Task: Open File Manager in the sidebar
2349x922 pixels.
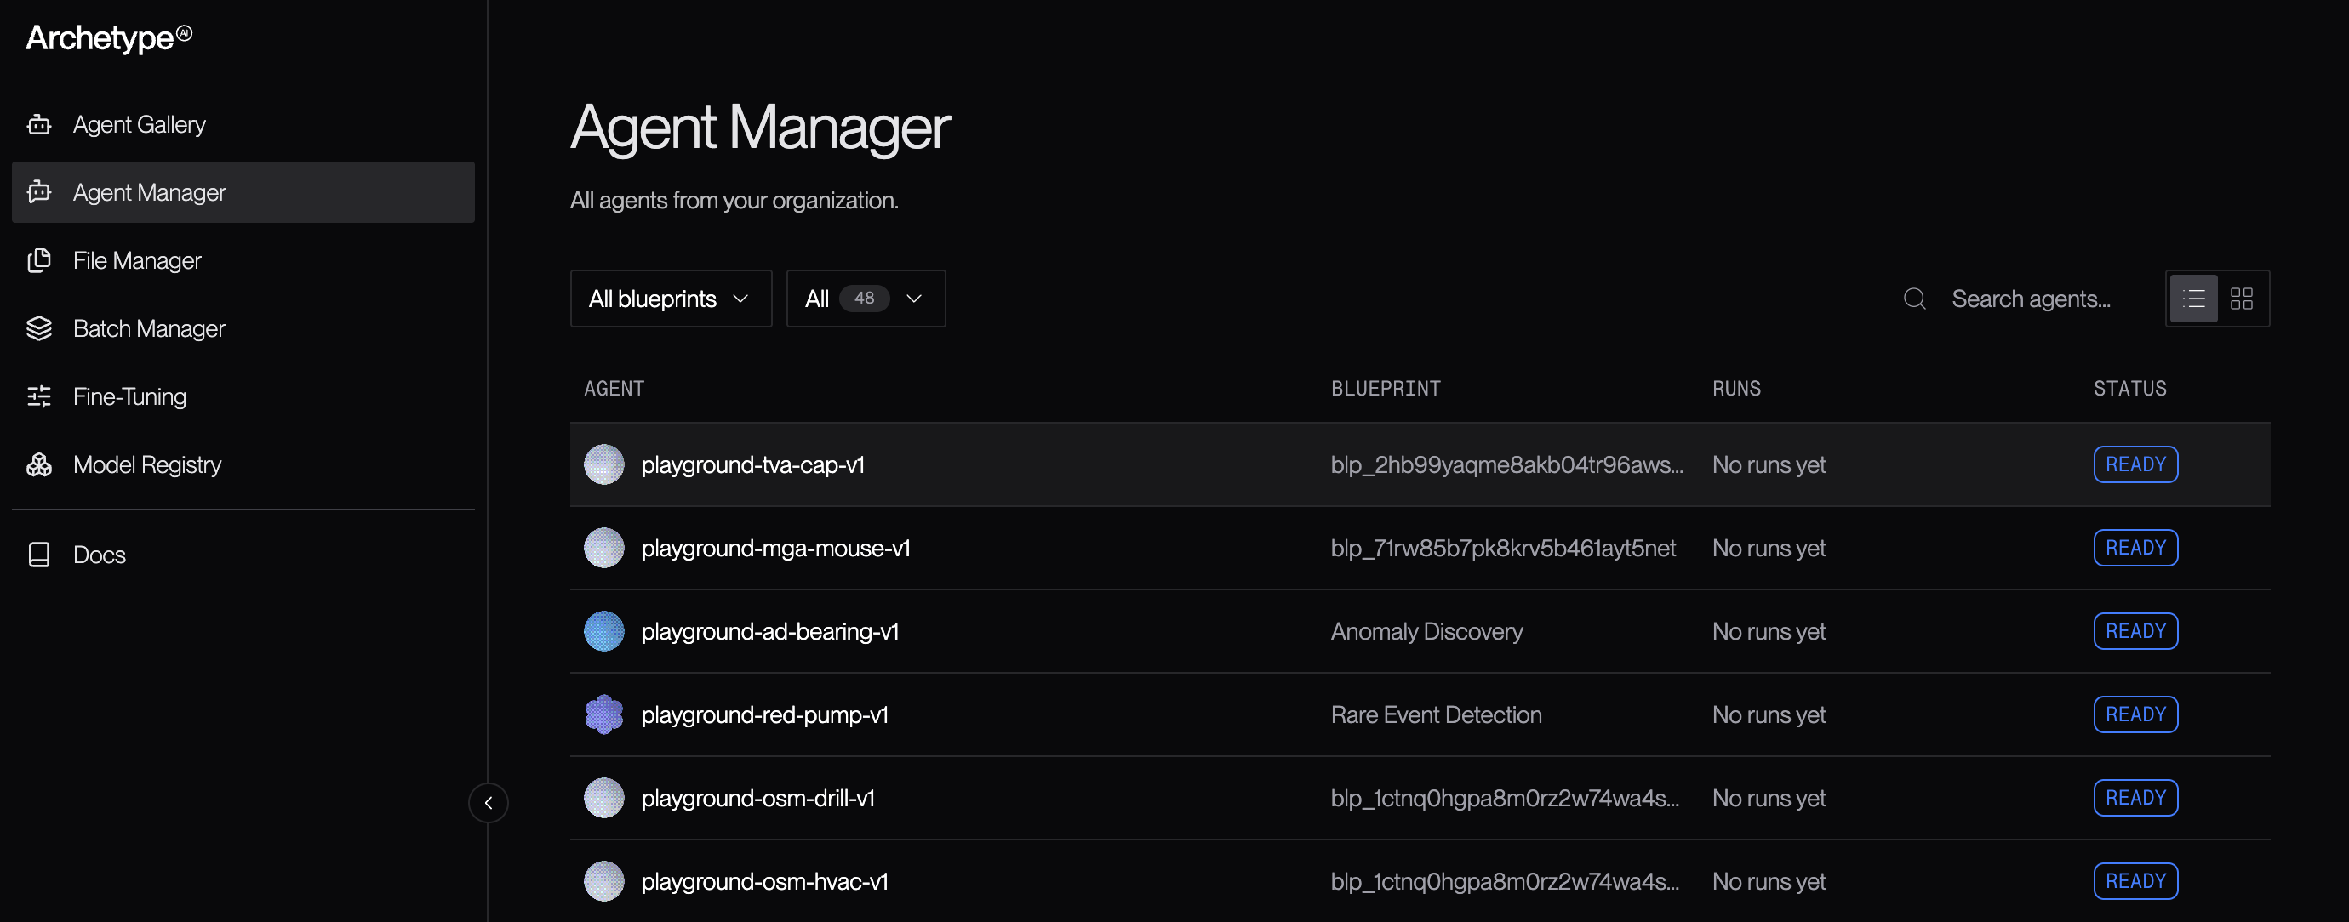Action: (x=243, y=260)
